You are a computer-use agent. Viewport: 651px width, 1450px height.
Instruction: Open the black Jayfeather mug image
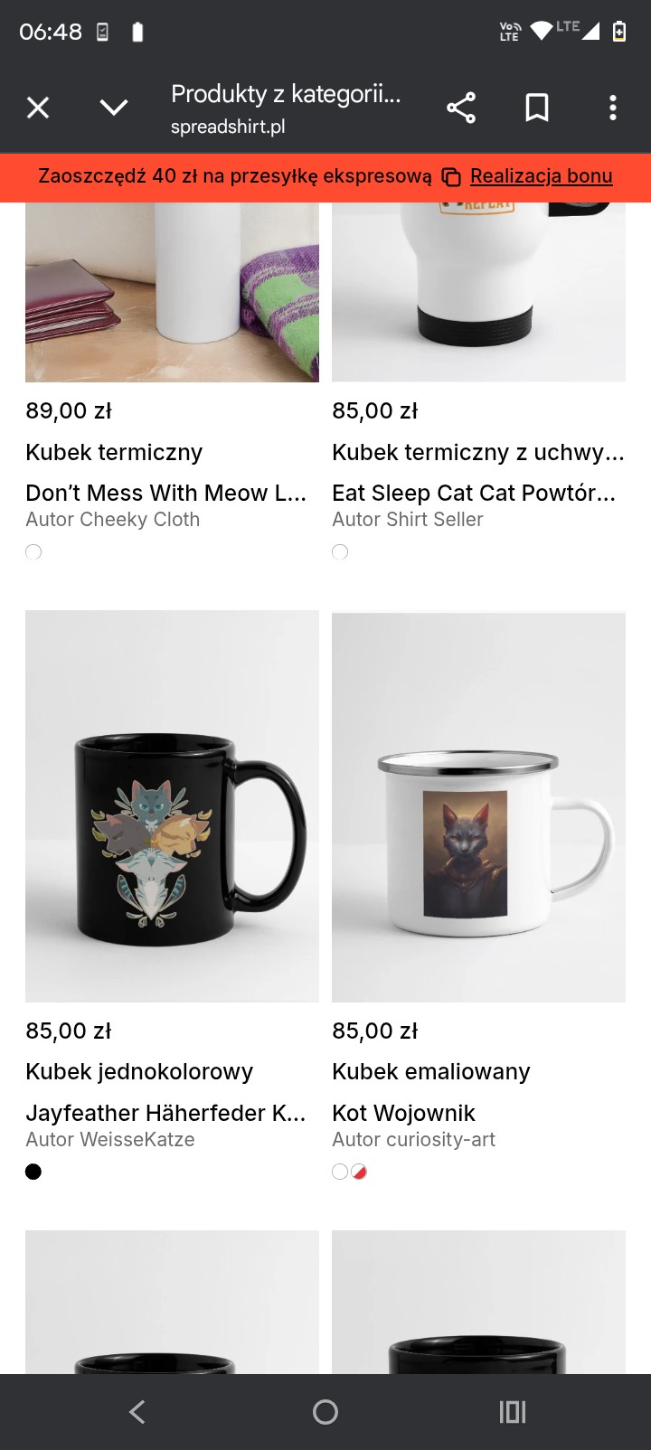(172, 806)
